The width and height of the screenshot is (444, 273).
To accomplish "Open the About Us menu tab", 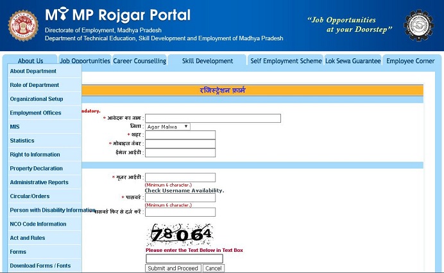I will point(30,61).
